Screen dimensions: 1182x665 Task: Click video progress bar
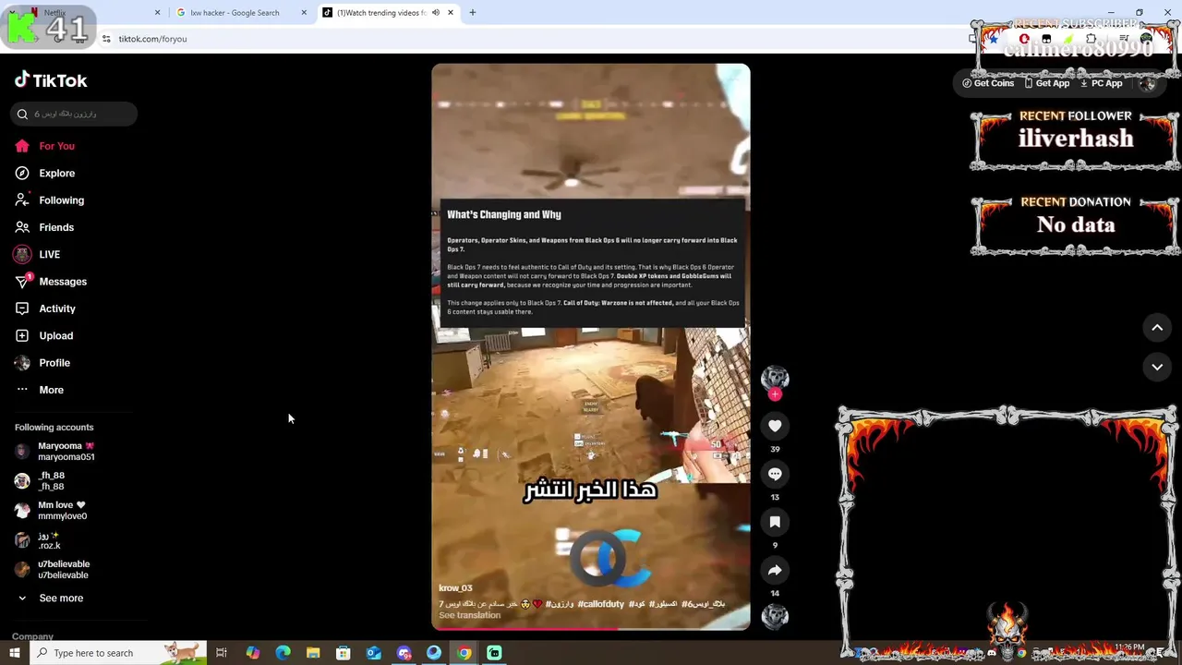[591, 628]
